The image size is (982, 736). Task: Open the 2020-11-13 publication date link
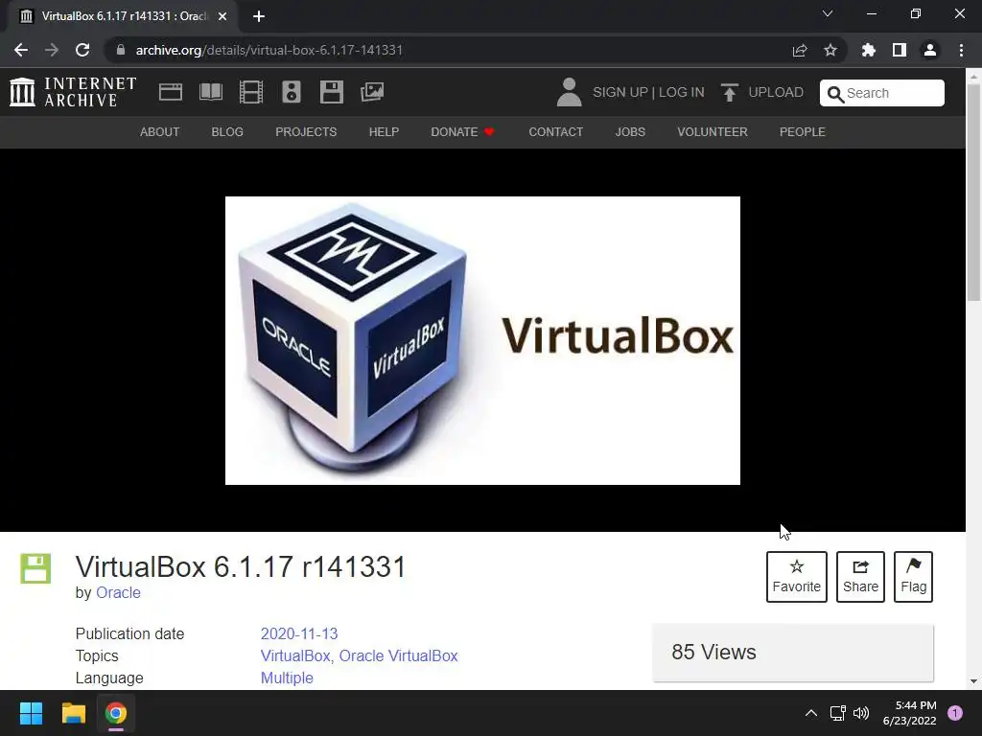(299, 633)
